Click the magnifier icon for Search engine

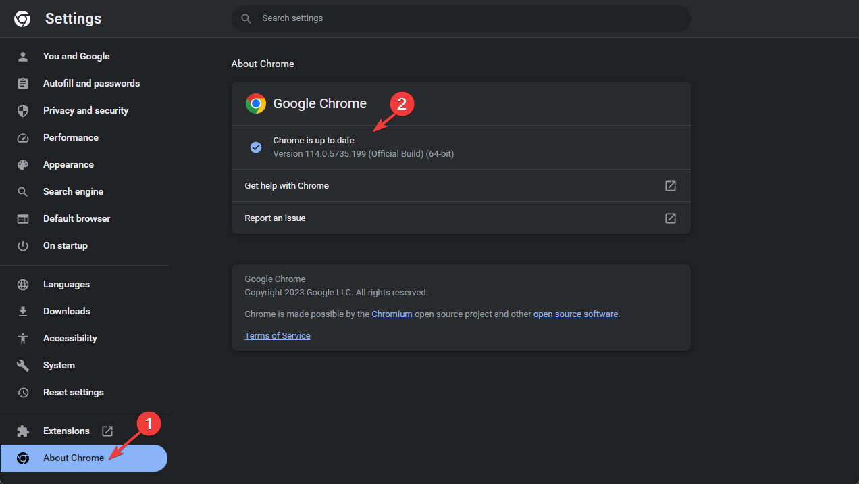[x=23, y=191]
